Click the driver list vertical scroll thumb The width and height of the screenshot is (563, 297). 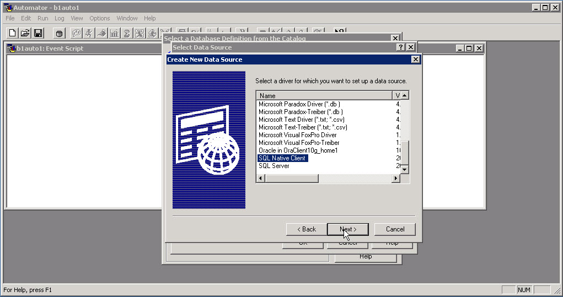click(x=405, y=153)
